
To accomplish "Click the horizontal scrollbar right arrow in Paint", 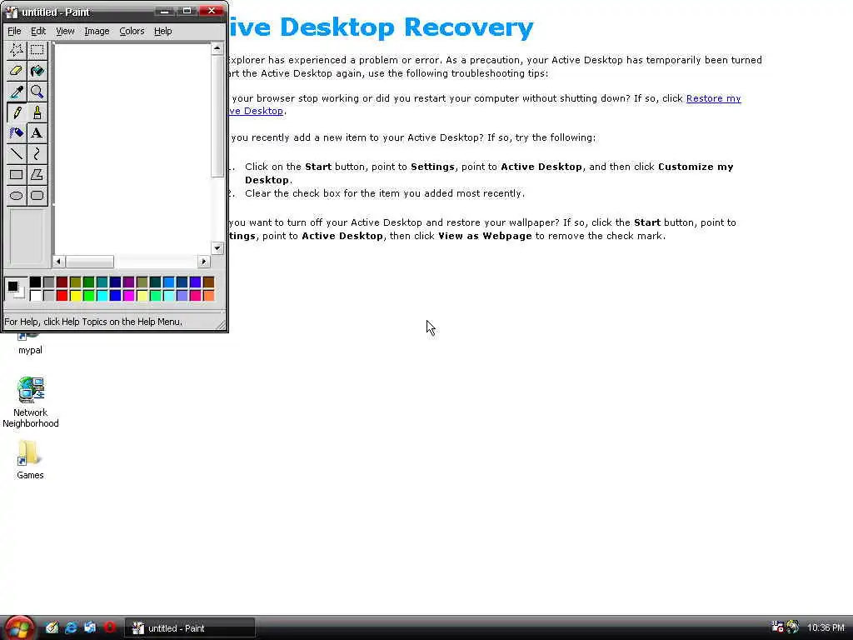I will click(204, 262).
